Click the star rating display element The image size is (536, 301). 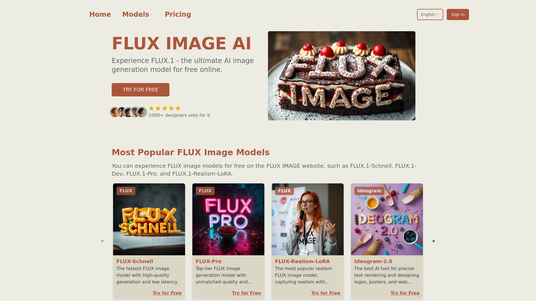(165, 108)
